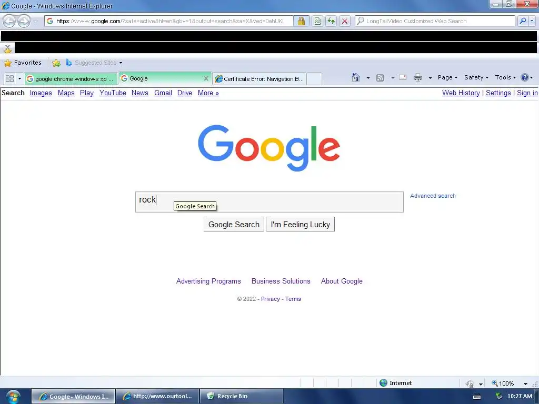Open Suggested Sites dropdown
This screenshot has width=539, height=404.
tap(94, 63)
